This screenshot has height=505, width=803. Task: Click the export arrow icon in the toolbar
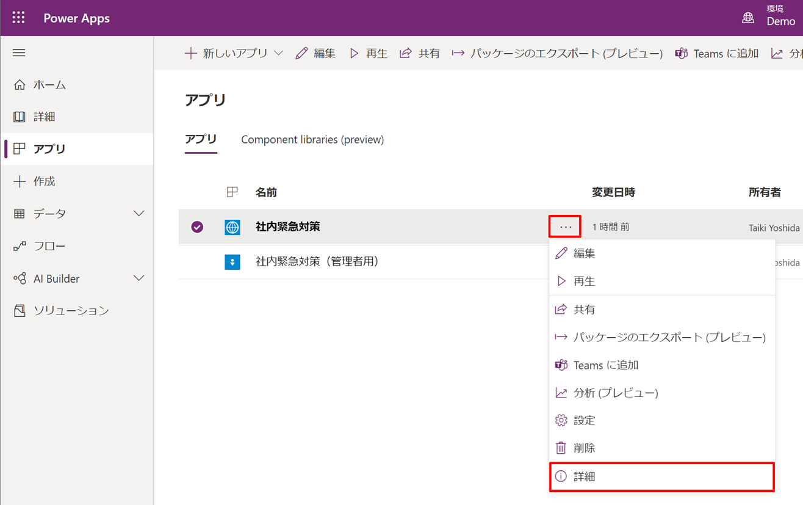pos(458,54)
